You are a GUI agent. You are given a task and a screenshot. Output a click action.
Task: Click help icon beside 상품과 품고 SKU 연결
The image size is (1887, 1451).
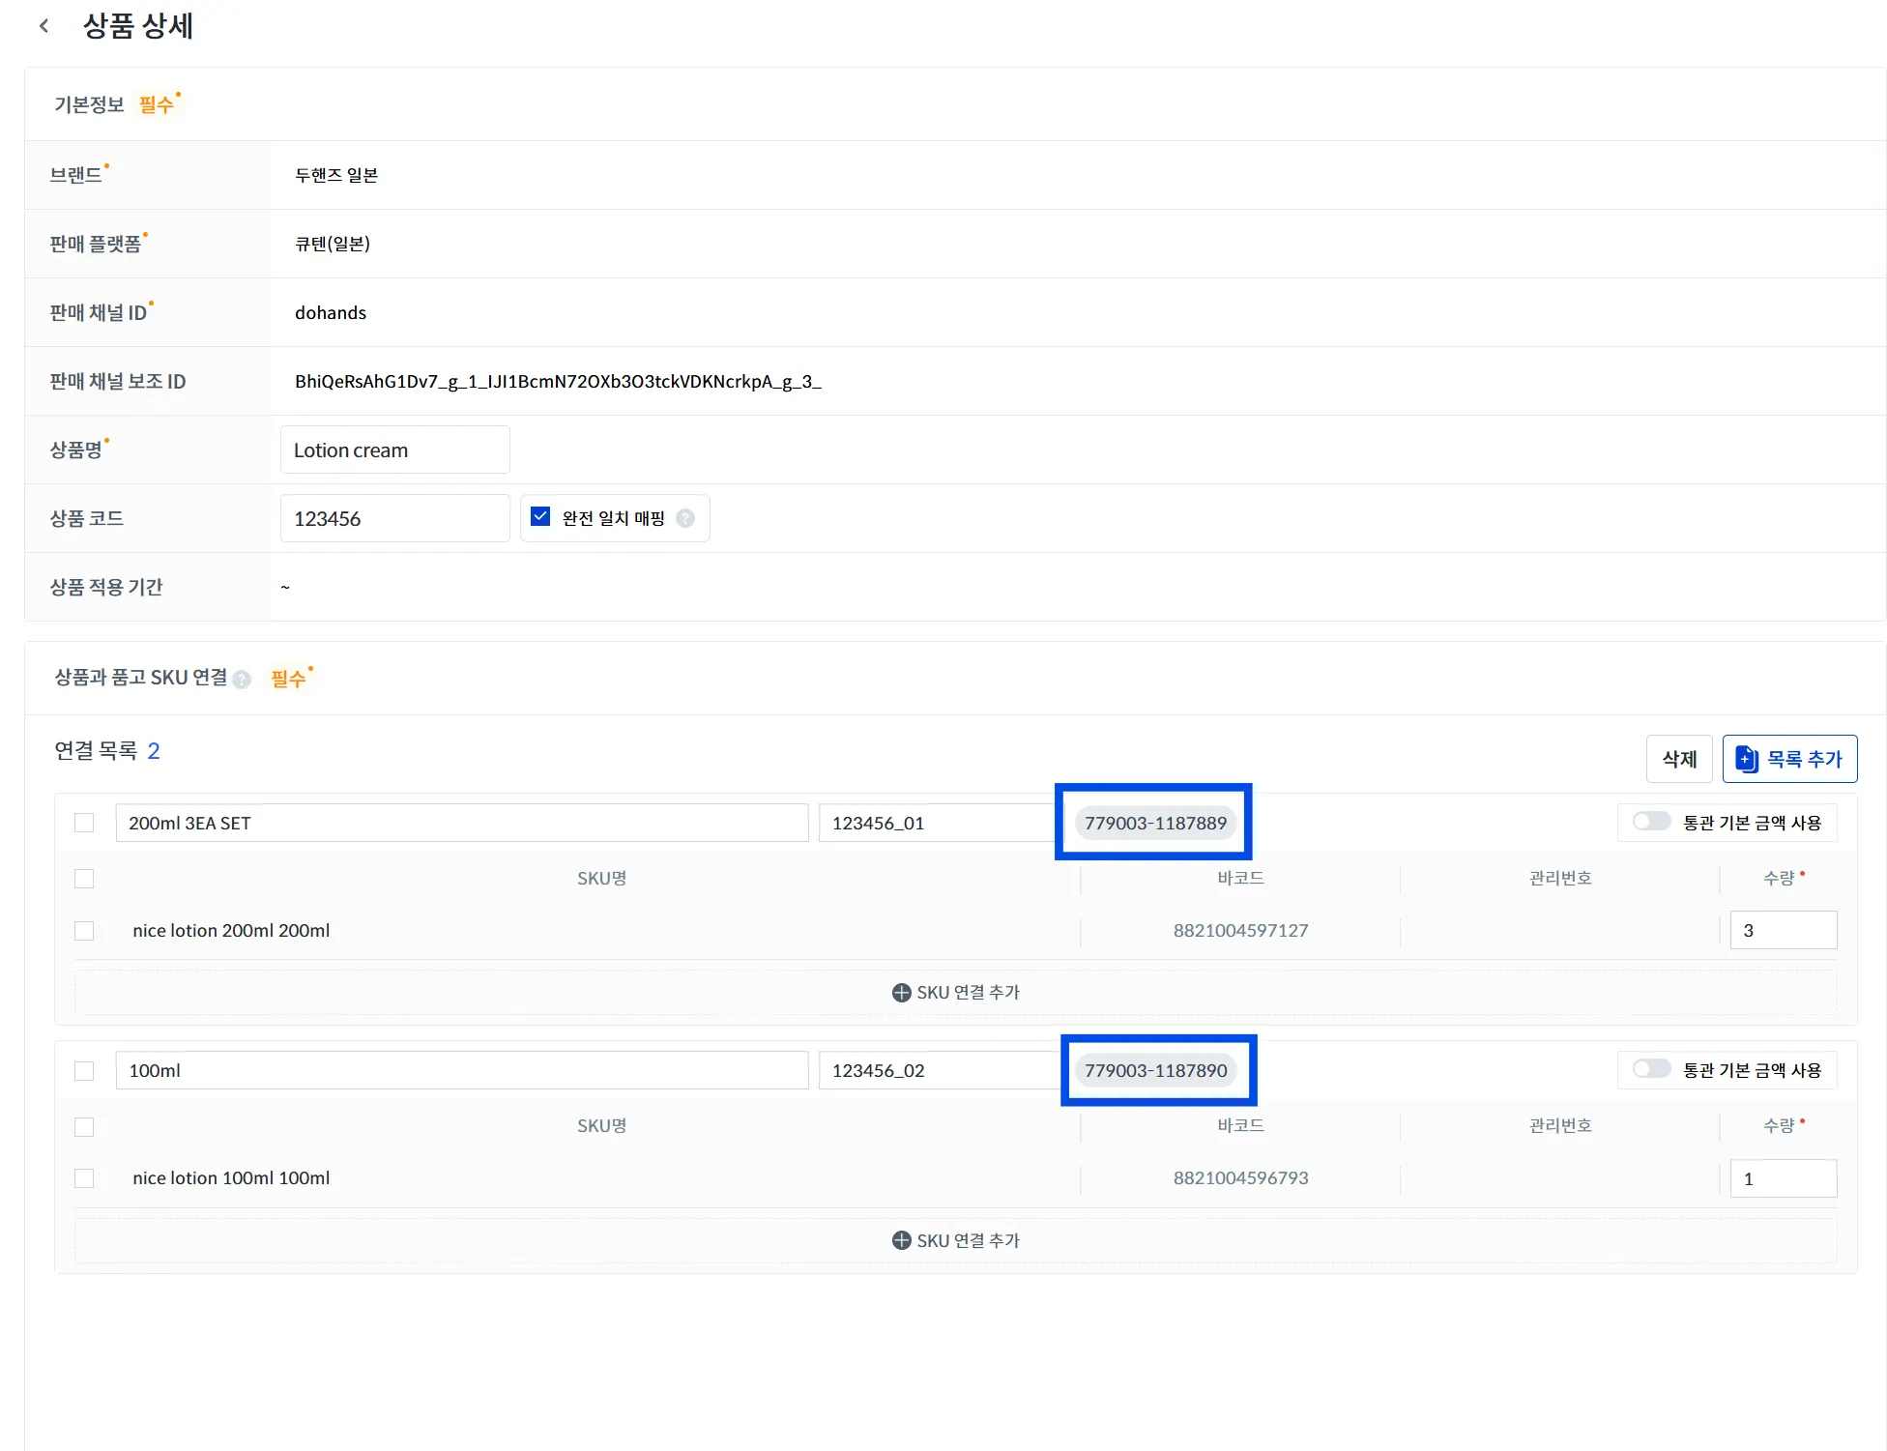tap(243, 680)
